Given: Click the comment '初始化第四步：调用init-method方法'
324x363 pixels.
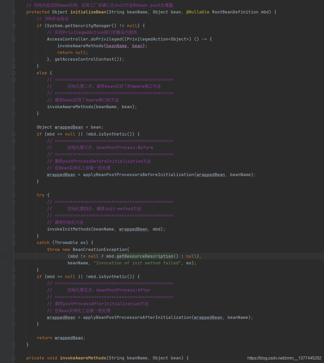Looking at the screenshot, I should (x=104, y=209).
